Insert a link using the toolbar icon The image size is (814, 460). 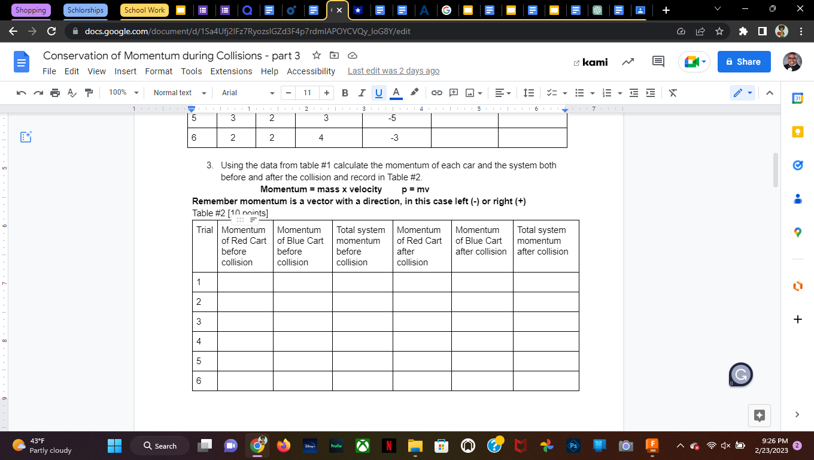[x=436, y=93]
